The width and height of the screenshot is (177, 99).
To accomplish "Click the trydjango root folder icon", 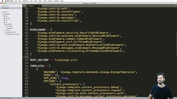I will [3, 14].
